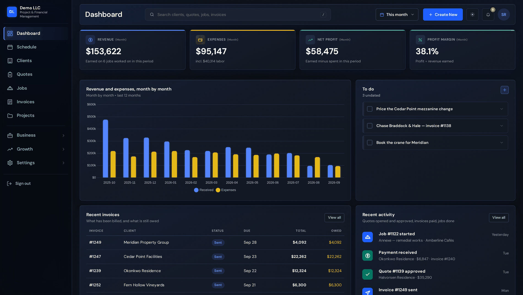Click the notification count badge

pyautogui.click(x=493, y=10)
